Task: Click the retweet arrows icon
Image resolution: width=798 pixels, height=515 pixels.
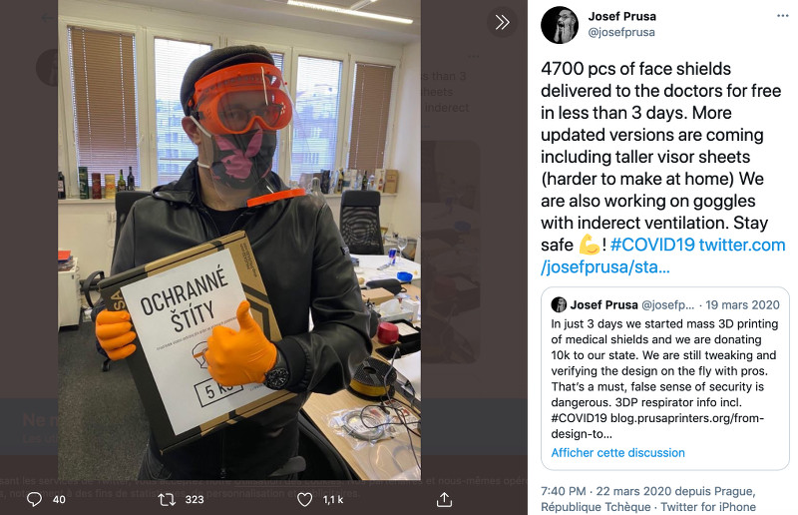Action: [167, 499]
